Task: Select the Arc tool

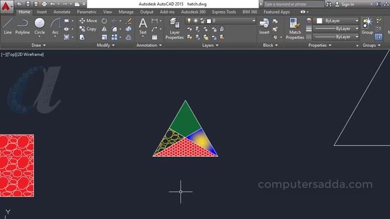Action: [55, 26]
